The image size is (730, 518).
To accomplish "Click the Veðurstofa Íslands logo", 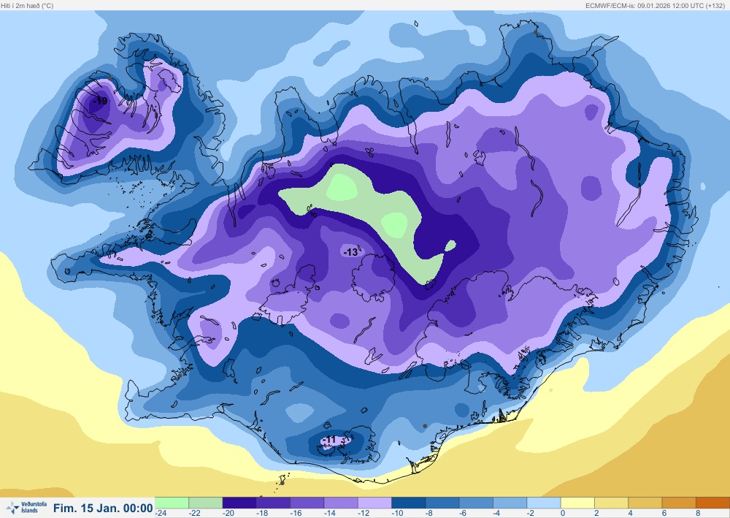I will pyautogui.click(x=26, y=507).
